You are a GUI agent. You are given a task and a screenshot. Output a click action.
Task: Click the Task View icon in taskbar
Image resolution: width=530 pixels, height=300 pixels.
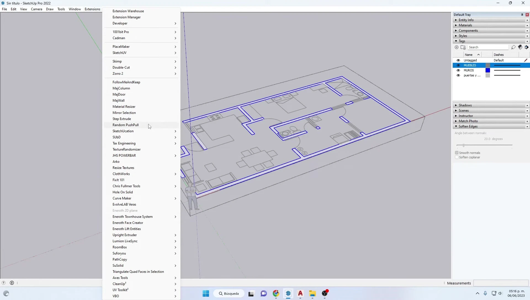[251, 294]
